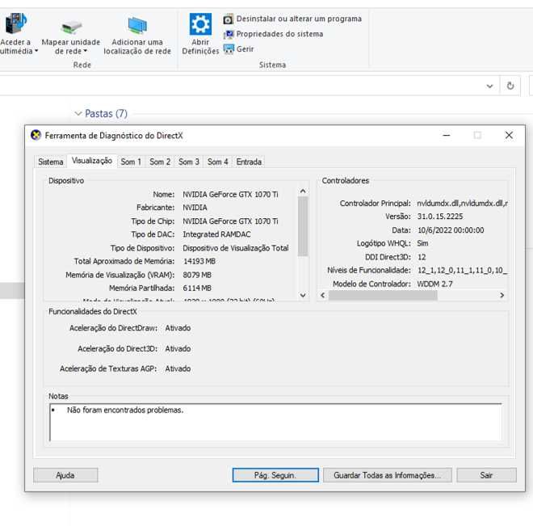Click the refresh icon beside address bar
This screenshot has width=533, height=526.
pyautogui.click(x=510, y=86)
